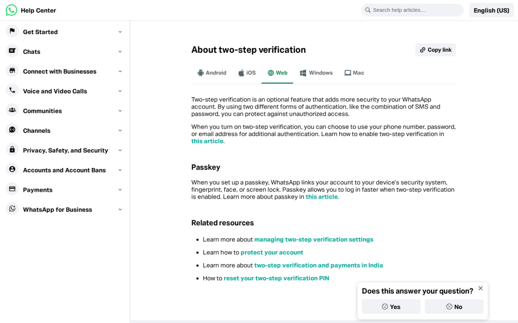Expand the Payments section chevron
This screenshot has width=518, height=323.
(x=120, y=190)
